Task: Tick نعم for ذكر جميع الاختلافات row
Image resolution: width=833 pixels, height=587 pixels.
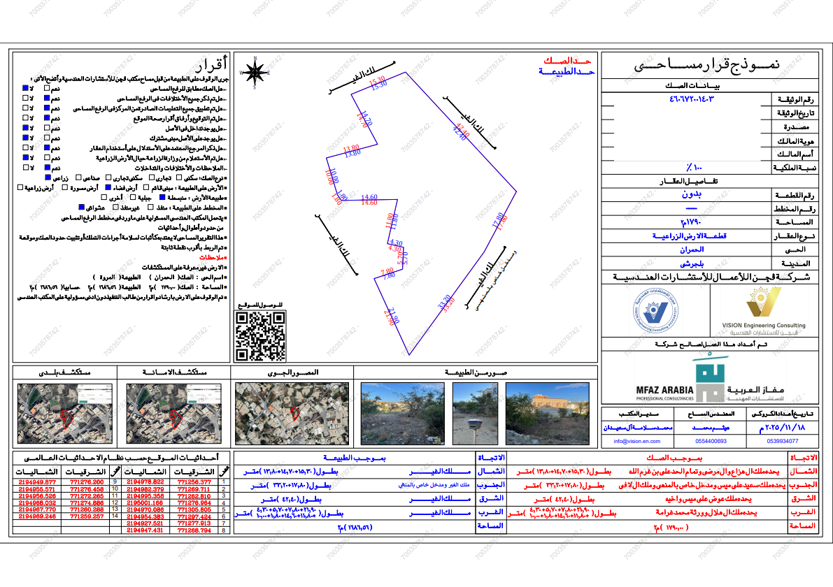Action: tap(47, 99)
